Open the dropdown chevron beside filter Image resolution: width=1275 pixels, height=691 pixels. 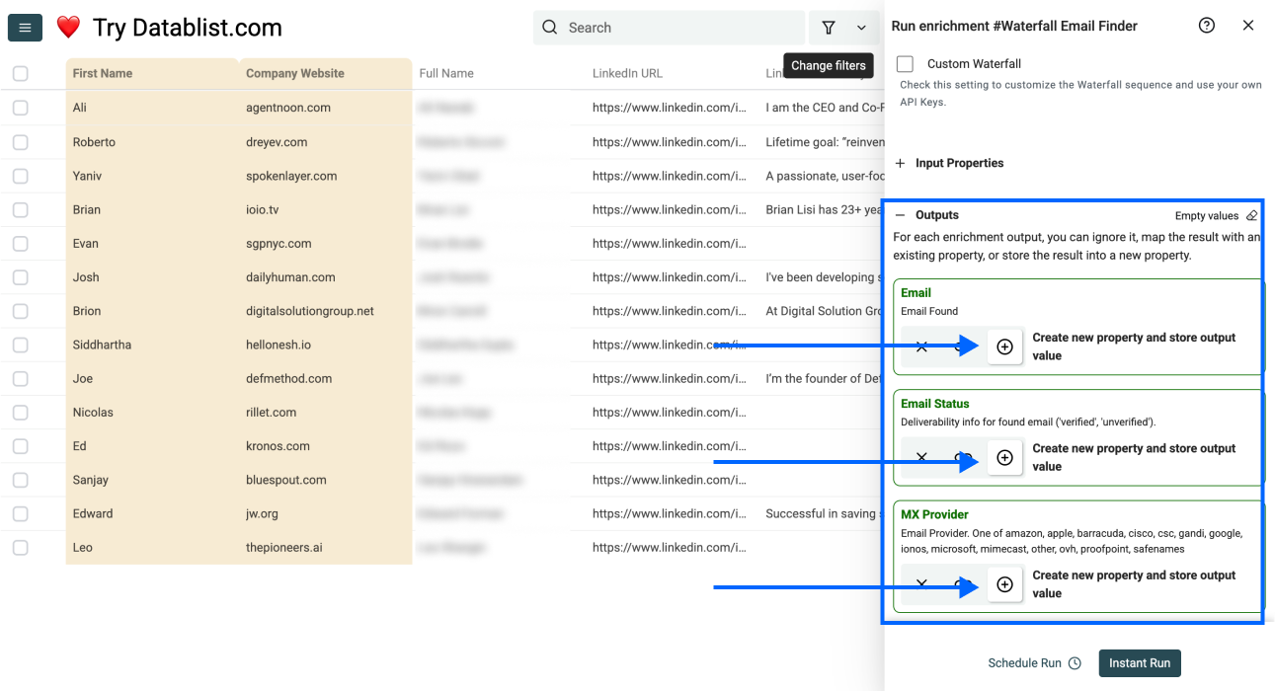click(861, 28)
